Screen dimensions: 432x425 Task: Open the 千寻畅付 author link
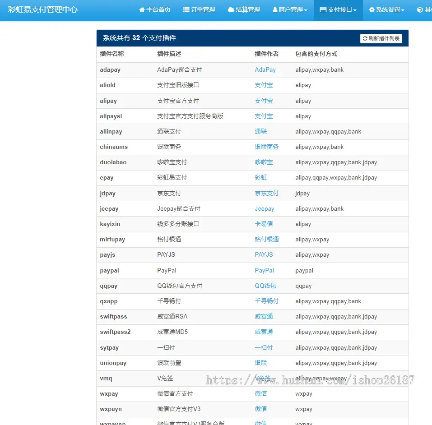coord(266,301)
